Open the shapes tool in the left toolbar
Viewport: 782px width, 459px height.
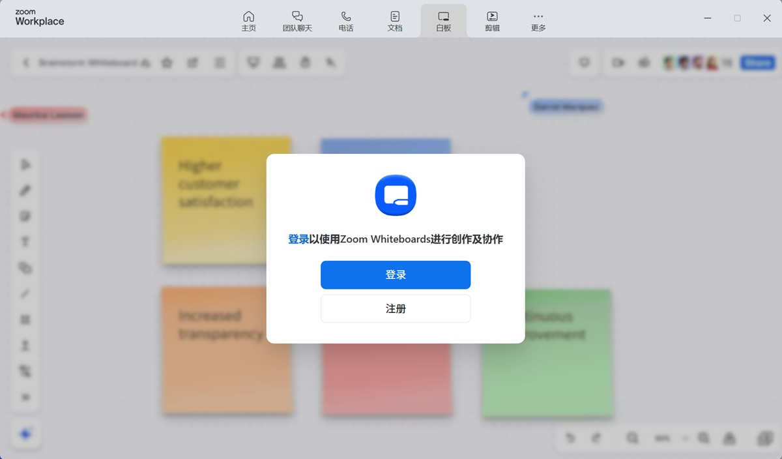[x=25, y=267]
